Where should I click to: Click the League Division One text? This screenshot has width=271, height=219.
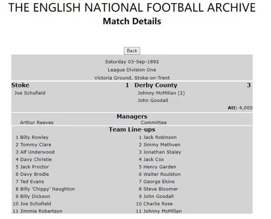132,70
